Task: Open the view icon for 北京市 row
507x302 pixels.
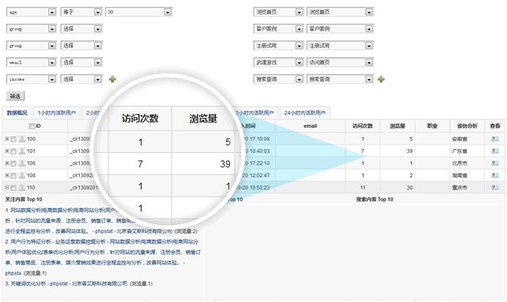Action: click(495, 163)
